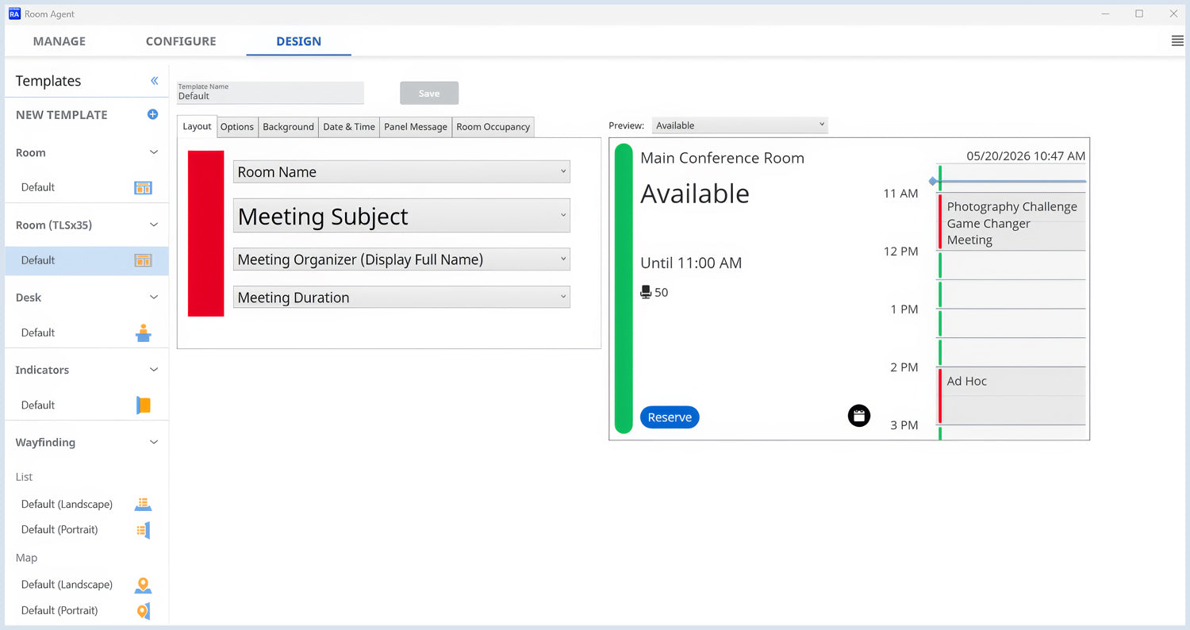The height and width of the screenshot is (630, 1190).
Task: Click the Desk Default person icon
Action: (x=143, y=332)
